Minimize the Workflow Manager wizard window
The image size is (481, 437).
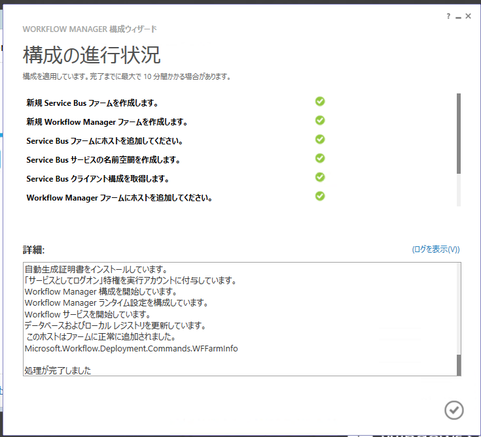[458, 17]
